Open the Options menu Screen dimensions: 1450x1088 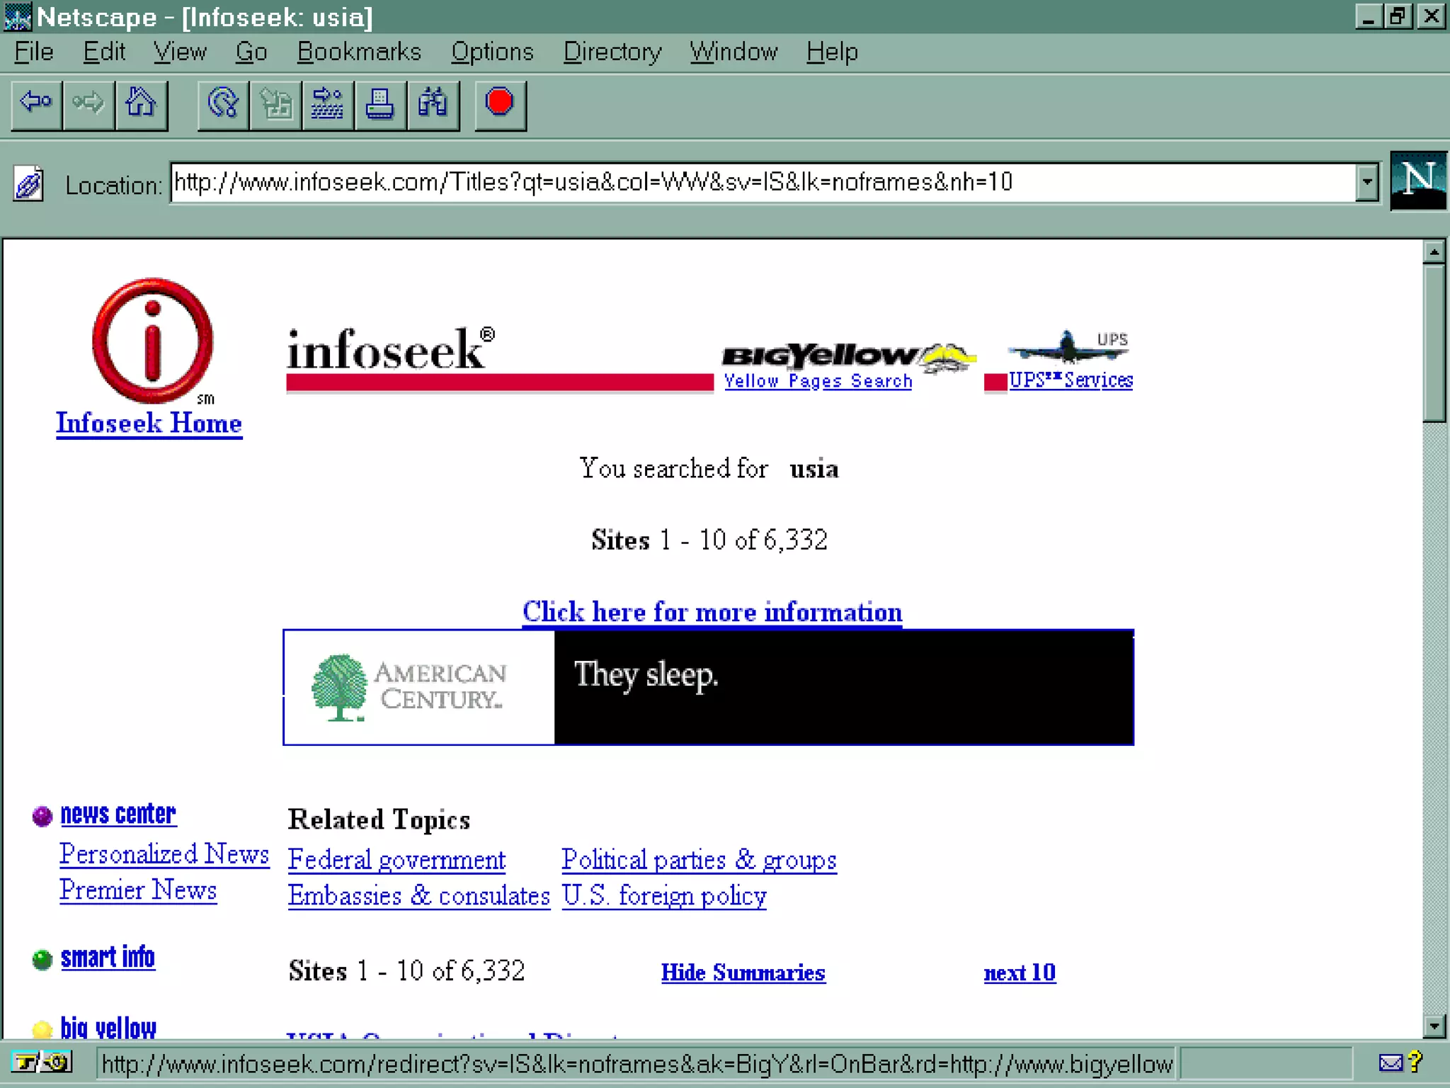pyautogui.click(x=492, y=52)
